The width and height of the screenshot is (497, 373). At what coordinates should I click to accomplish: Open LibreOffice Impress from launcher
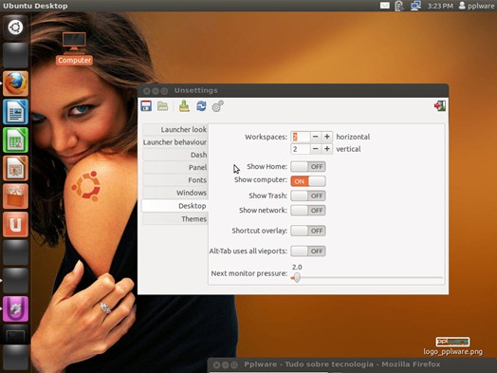pos(15,168)
